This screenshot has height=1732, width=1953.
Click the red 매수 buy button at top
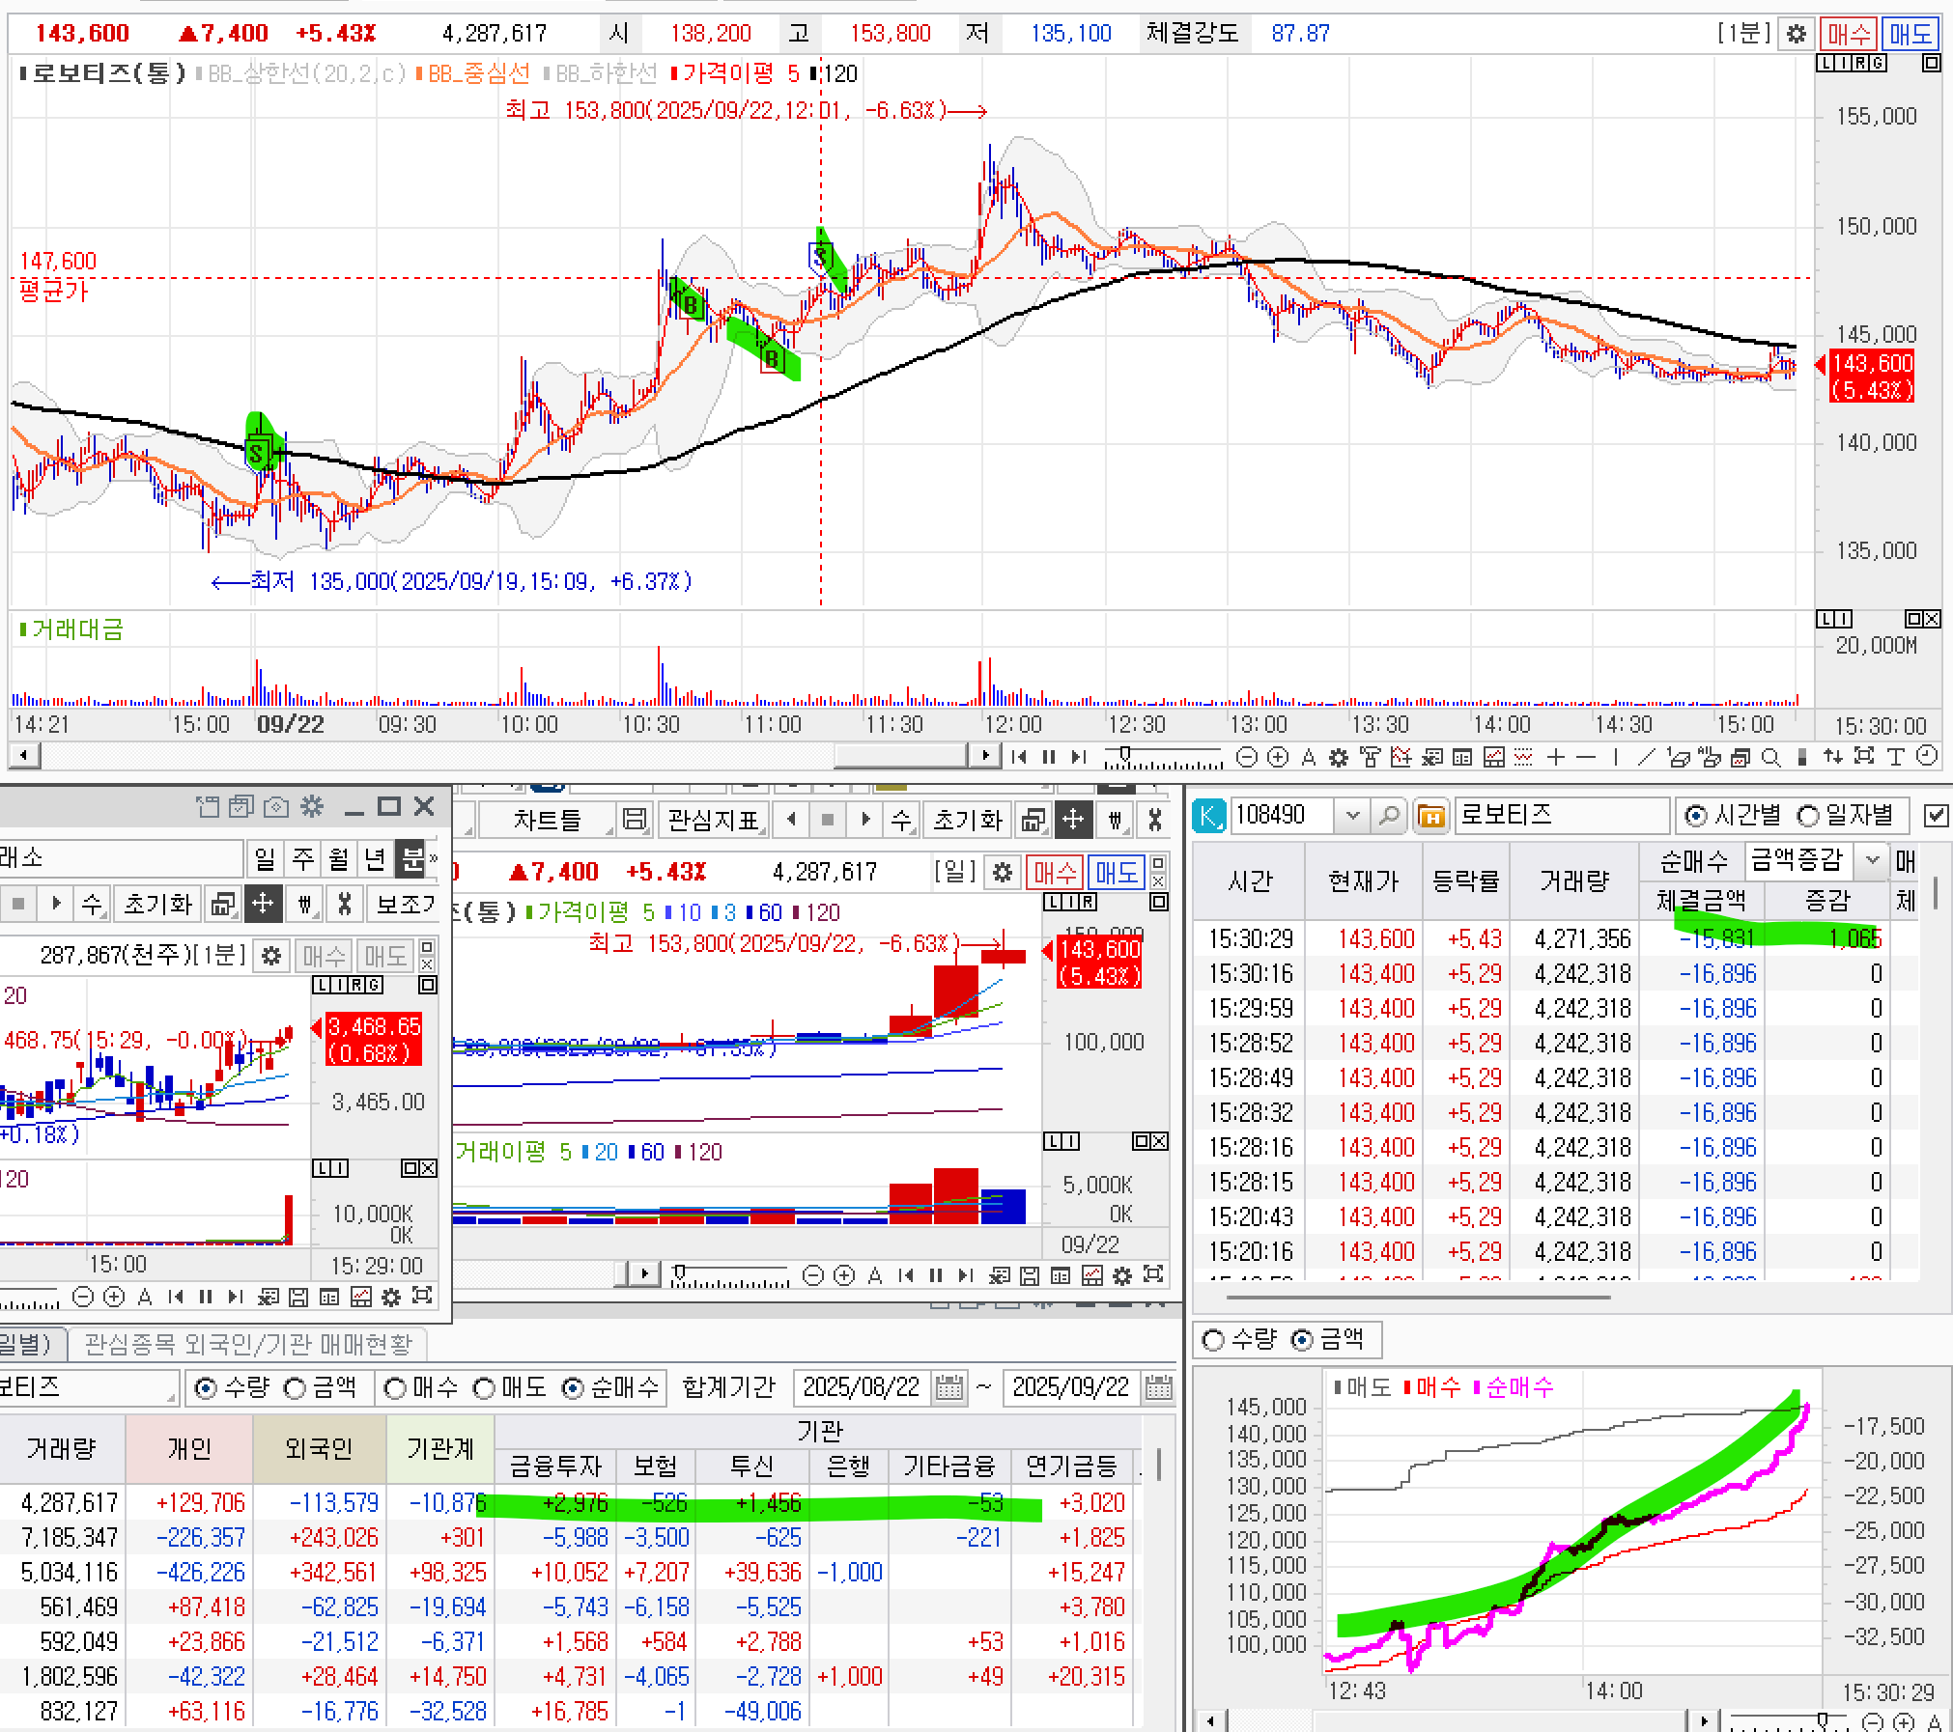[1849, 34]
